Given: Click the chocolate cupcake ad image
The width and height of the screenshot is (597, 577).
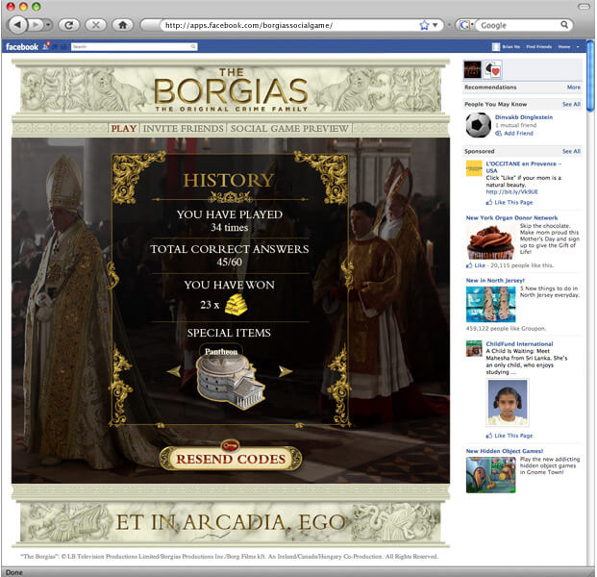Looking at the screenshot, I should (x=490, y=242).
